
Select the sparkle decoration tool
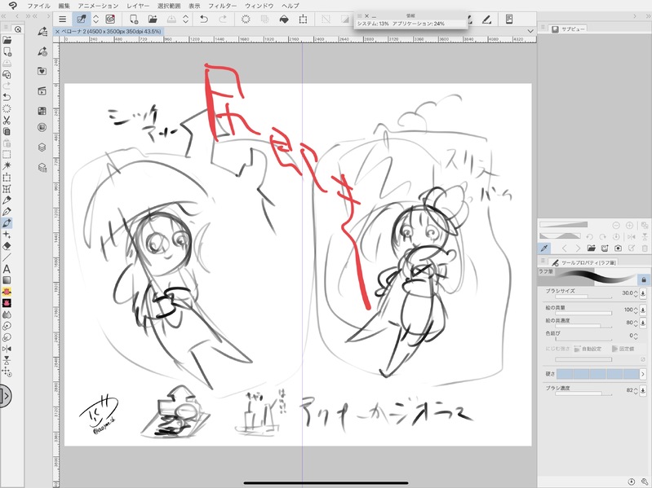(x=7, y=235)
